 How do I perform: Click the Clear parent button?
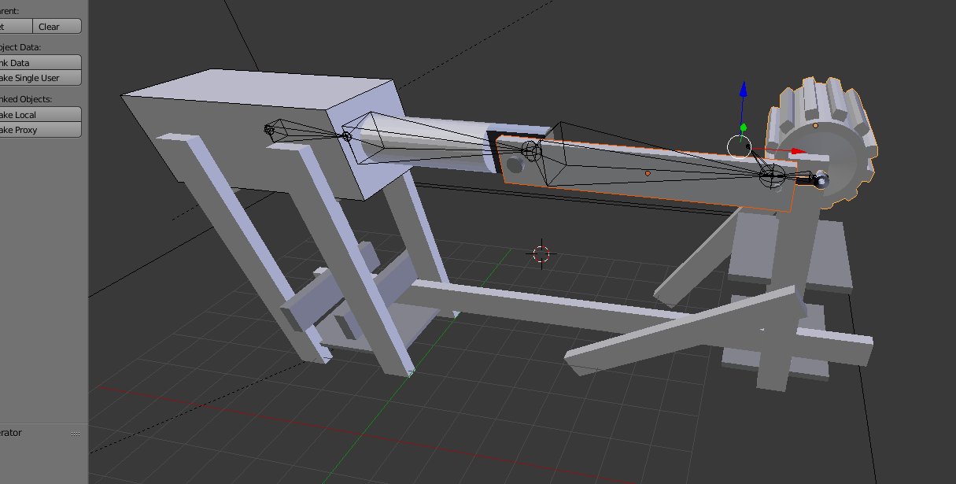click(55, 26)
